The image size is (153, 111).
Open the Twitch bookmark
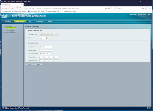click(41, 12)
